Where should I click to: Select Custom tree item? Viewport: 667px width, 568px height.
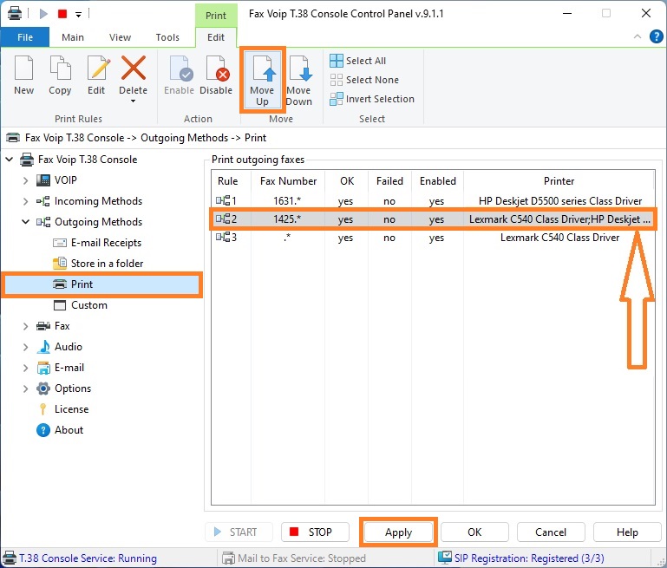coord(89,305)
